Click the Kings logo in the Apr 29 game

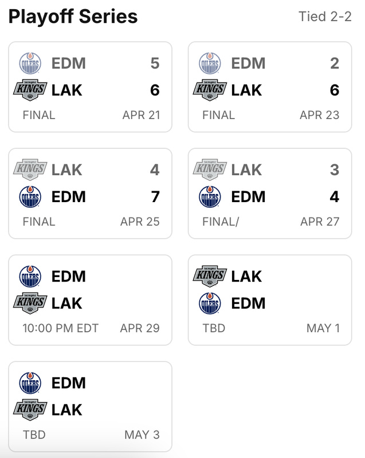30,303
